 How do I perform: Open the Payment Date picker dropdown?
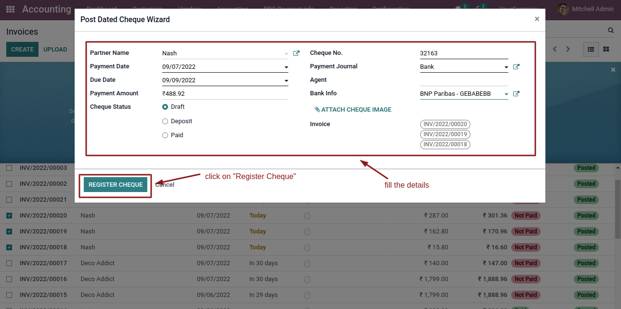pyautogui.click(x=286, y=67)
